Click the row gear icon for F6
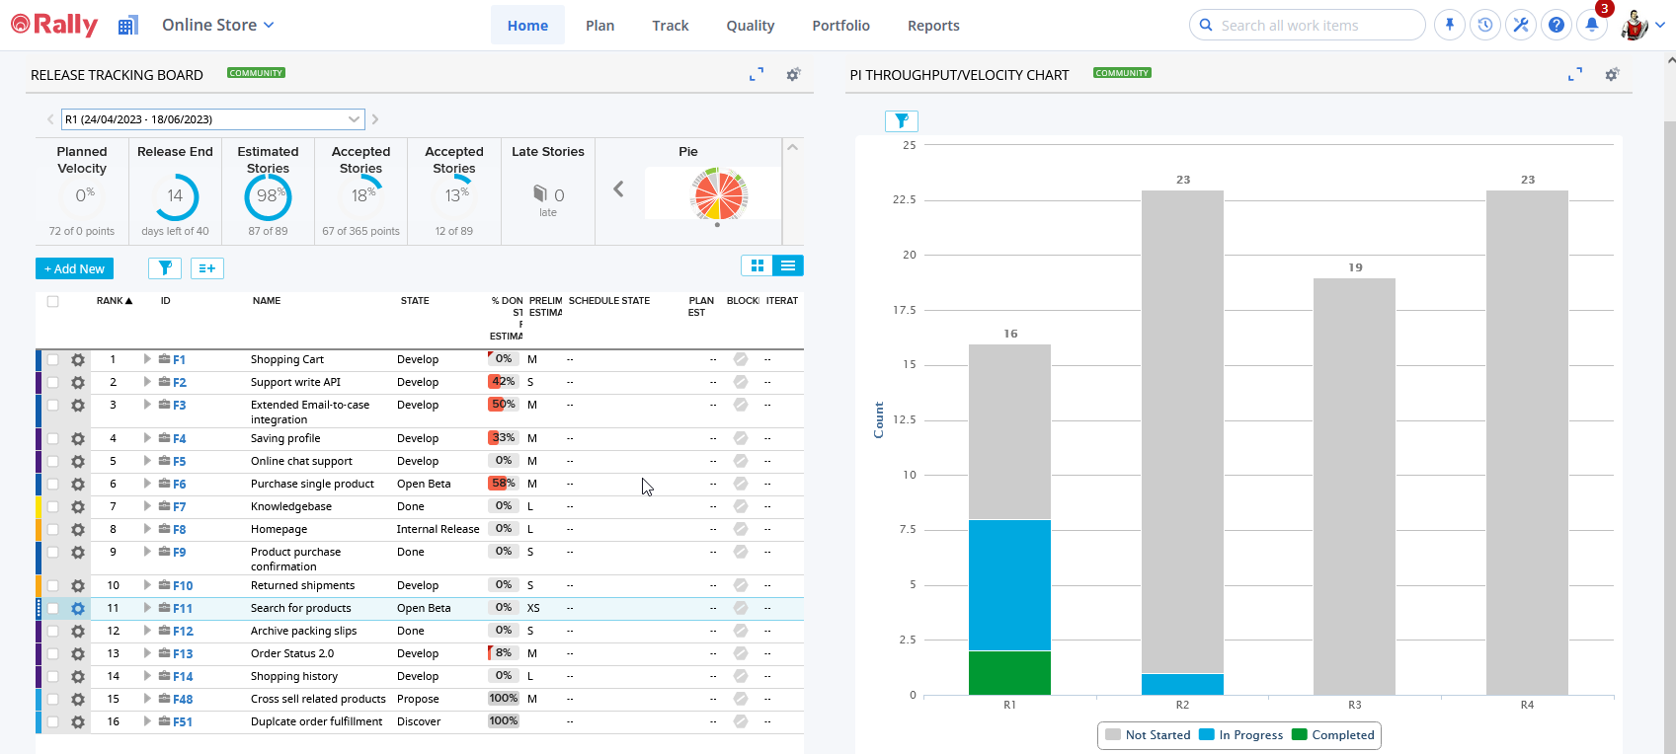 point(78,485)
